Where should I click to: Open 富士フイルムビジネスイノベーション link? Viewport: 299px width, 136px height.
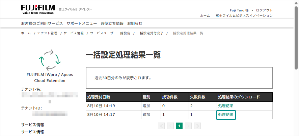pyautogui.click(x=244, y=16)
